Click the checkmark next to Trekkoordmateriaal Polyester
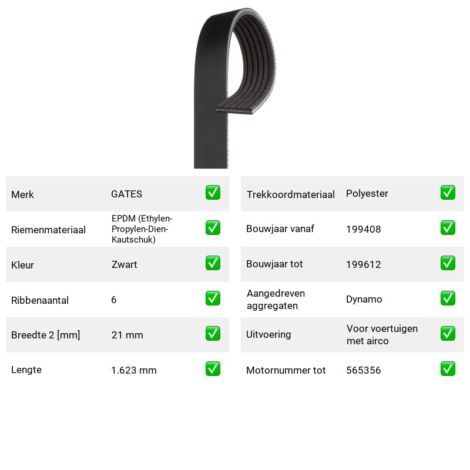Screen dimensions: 470x470 pyautogui.click(x=448, y=193)
